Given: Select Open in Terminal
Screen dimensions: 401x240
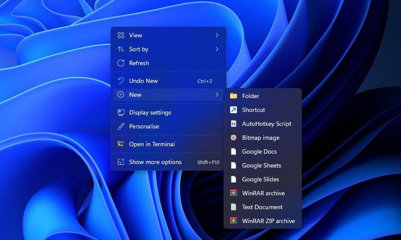Looking at the screenshot, I should click(x=169, y=144).
